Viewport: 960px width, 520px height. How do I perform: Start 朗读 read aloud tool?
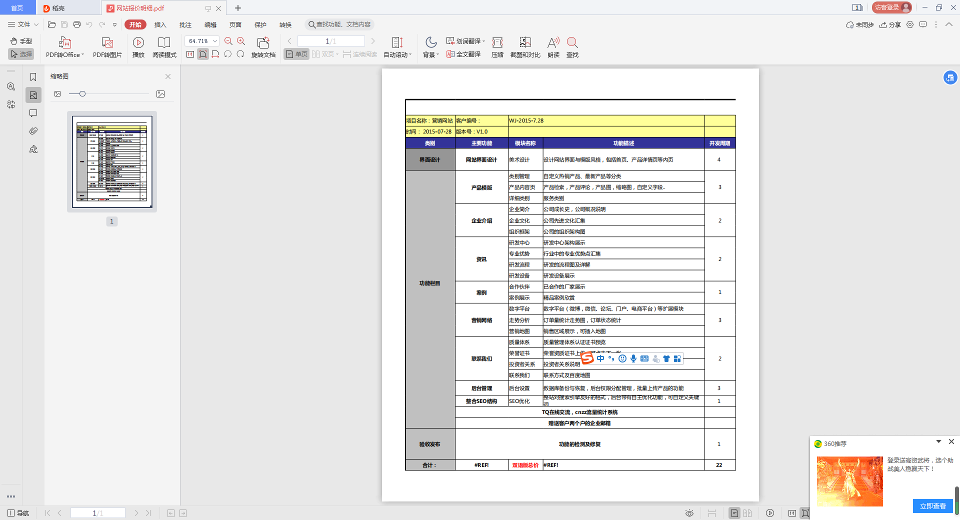(x=553, y=43)
